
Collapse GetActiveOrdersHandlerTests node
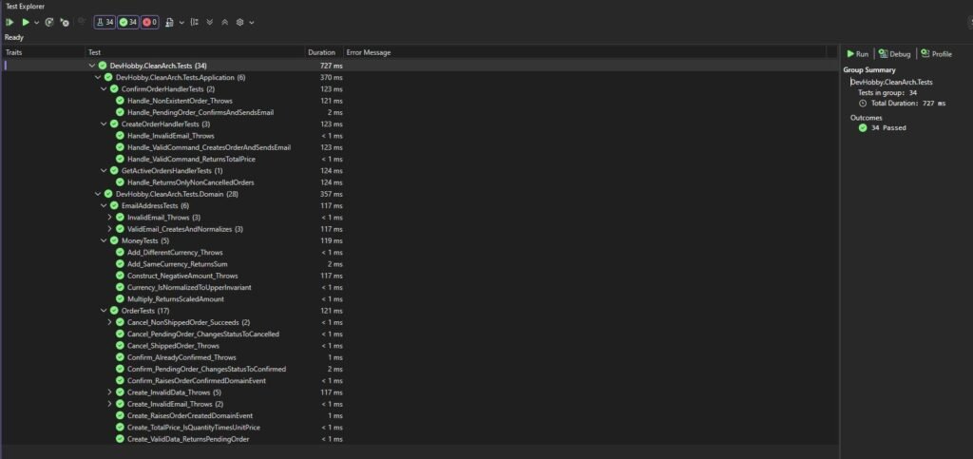pos(104,170)
